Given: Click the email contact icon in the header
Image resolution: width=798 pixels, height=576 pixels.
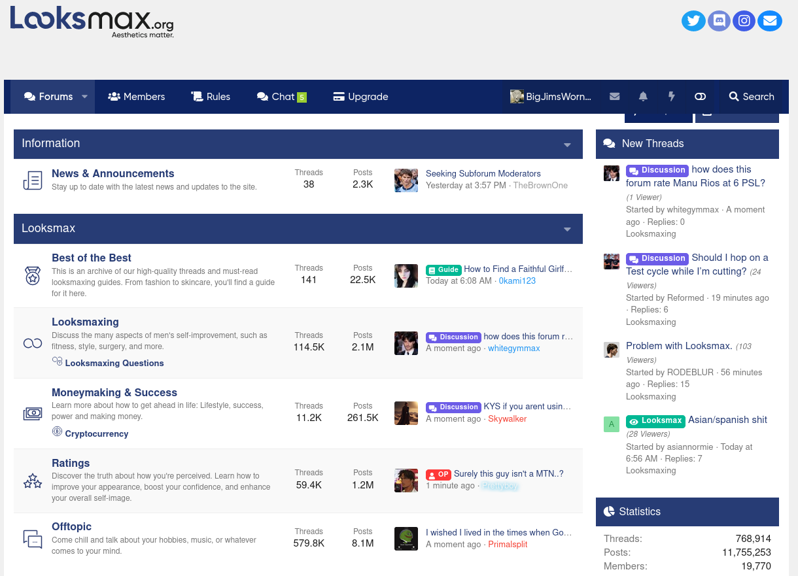Looking at the screenshot, I should point(770,20).
